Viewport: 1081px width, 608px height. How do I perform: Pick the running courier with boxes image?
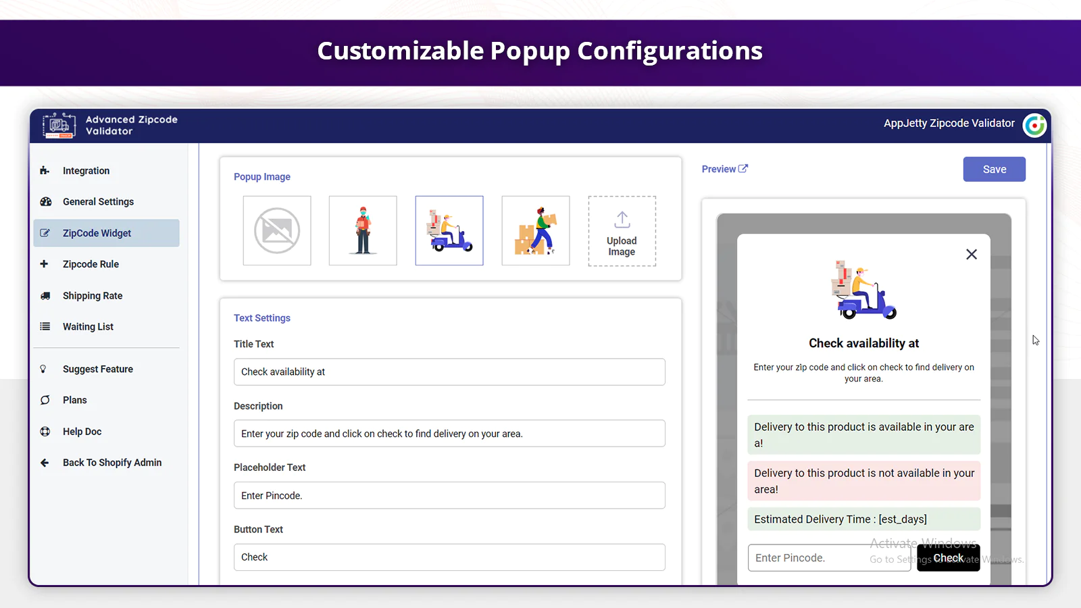point(536,230)
